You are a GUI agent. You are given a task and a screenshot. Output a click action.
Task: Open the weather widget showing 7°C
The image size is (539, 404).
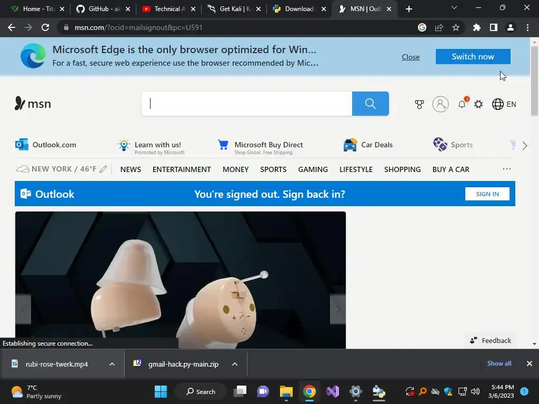(36, 391)
